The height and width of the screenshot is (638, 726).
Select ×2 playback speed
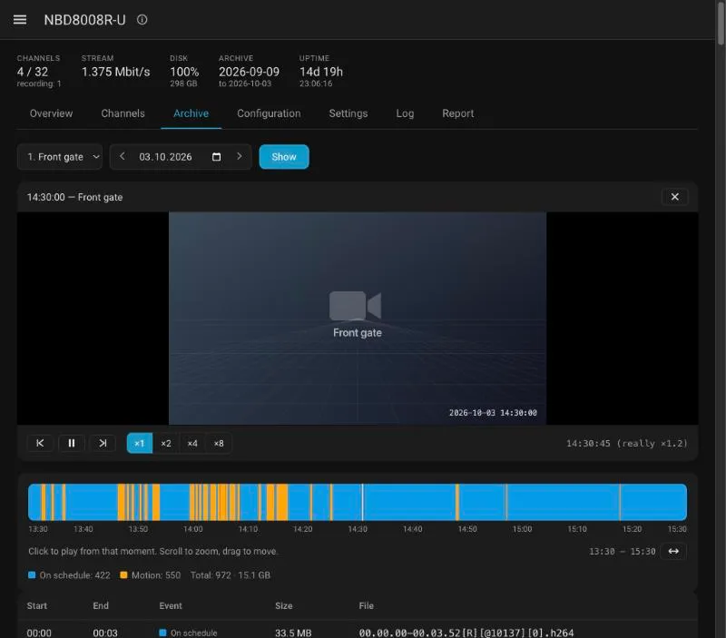pos(166,443)
